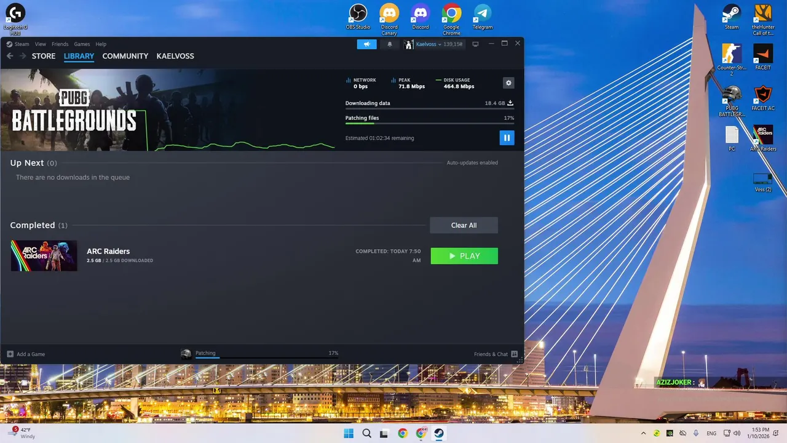Open the View menu

point(41,44)
